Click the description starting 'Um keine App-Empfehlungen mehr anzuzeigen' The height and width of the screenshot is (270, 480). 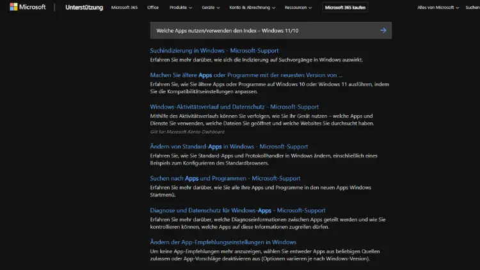pos(265,255)
